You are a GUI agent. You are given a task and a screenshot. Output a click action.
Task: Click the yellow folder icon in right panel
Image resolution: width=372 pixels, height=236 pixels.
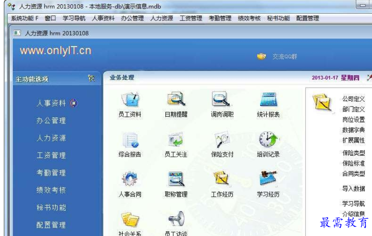click(x=323, y=103)
